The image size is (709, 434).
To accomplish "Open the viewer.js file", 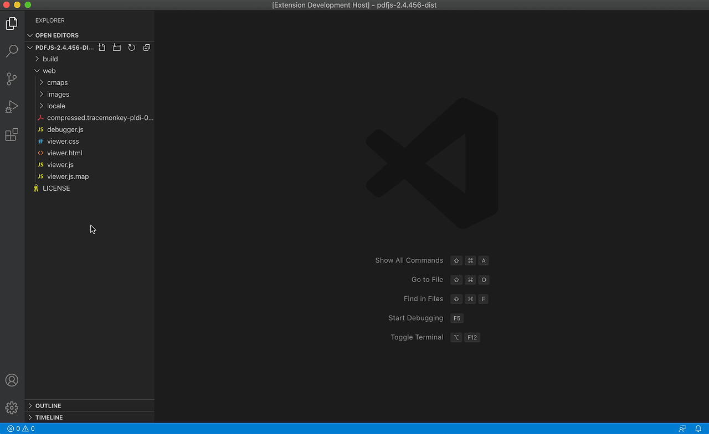I will click(x=89, y=165).
